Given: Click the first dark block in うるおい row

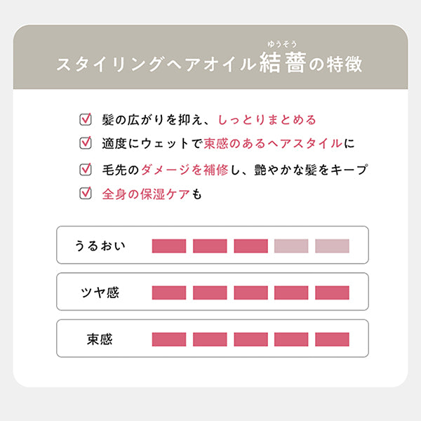Looking at the screenshot, I should point(169,246).
